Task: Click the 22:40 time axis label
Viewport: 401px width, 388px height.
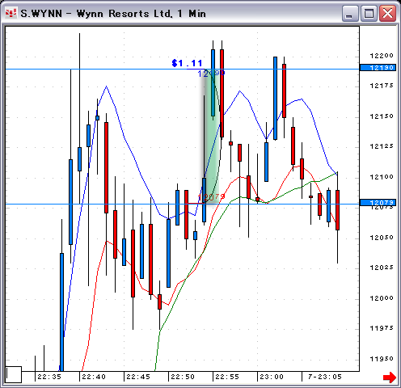Action: click(x=94, y=377)
